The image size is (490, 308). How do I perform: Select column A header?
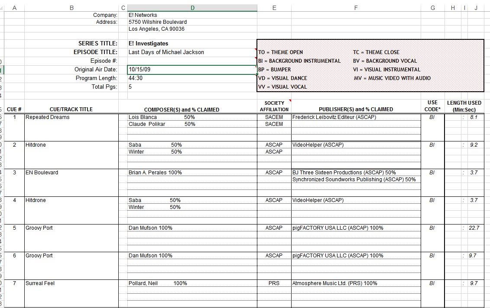[x=14, y=8]
